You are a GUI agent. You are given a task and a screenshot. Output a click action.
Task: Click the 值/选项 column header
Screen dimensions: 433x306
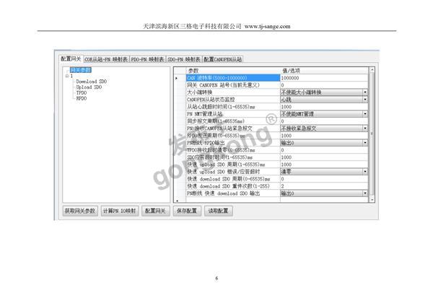324,71
